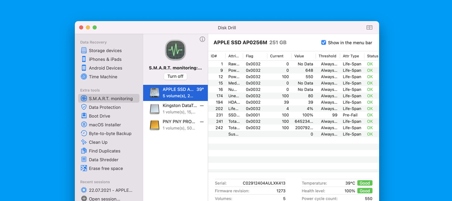Image resolution: width=452 pixels, height=201 pixels.
Task: Click value 645234... in row 241
Action: pyautogui.click(x=304, y=121)
